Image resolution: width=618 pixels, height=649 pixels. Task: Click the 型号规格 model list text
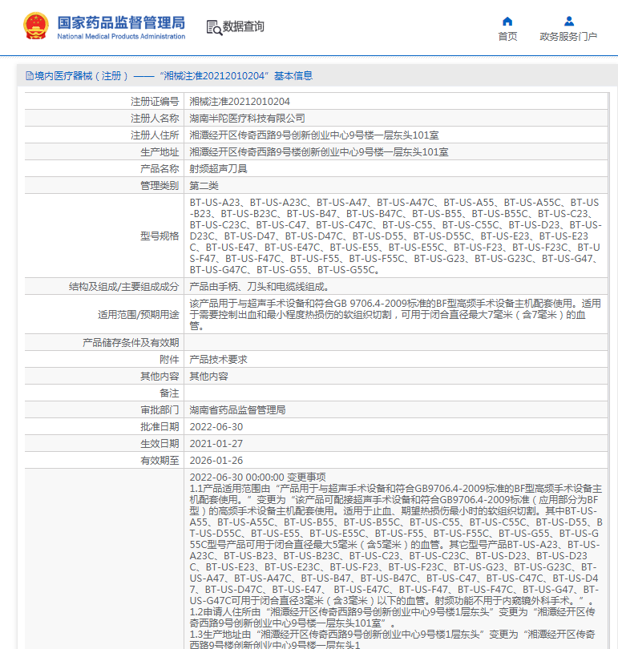(x=396, y=236)
